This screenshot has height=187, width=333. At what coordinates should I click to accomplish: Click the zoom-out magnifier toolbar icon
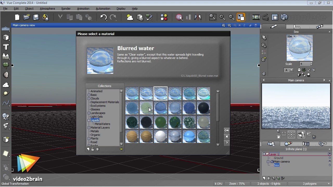(232, 17)
